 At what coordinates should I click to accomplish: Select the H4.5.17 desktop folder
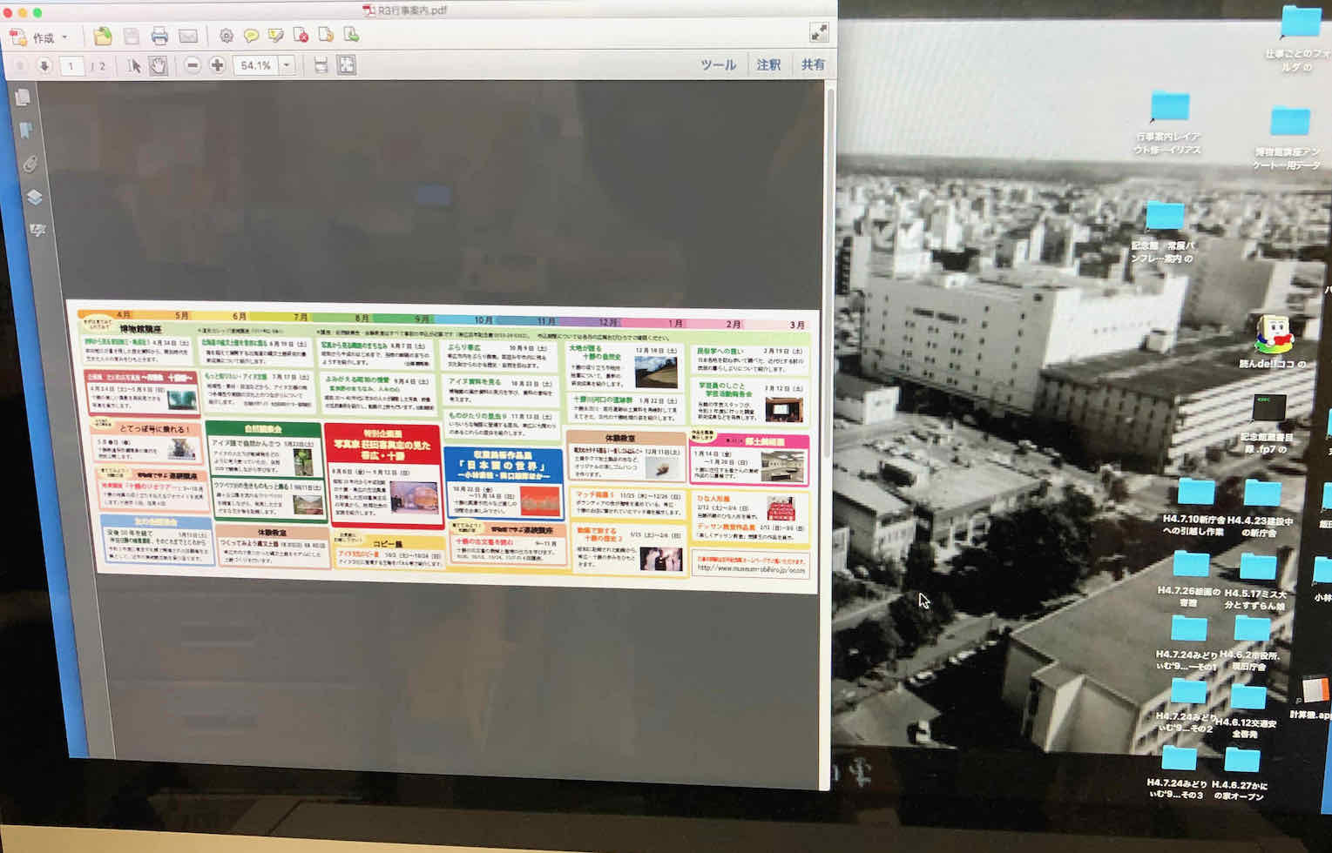point(1256,581)
